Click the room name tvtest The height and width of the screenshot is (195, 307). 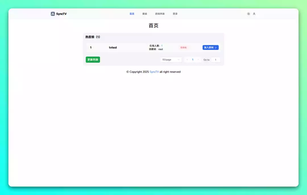click(113, 47)
